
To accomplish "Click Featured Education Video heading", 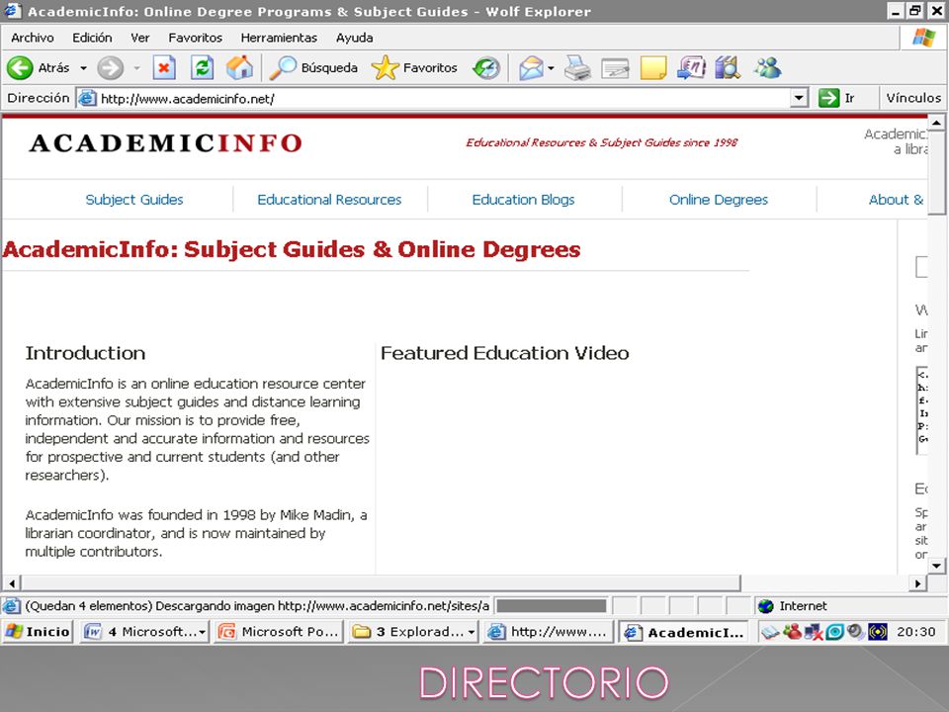I will pos(505,353).
